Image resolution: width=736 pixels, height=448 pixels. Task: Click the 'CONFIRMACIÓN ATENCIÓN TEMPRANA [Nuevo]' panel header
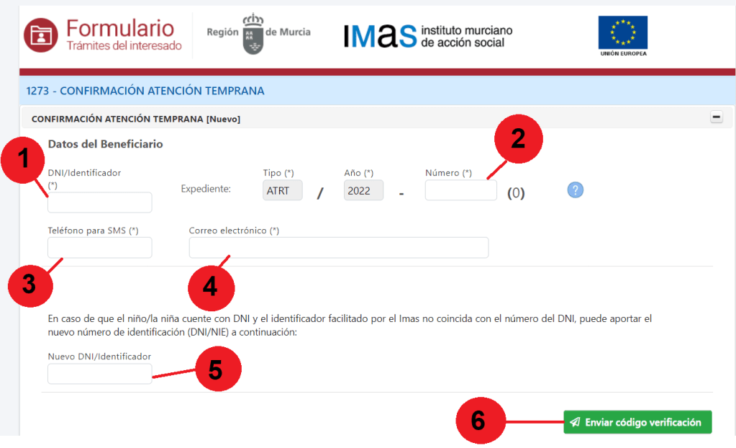(x=137, y=119)
